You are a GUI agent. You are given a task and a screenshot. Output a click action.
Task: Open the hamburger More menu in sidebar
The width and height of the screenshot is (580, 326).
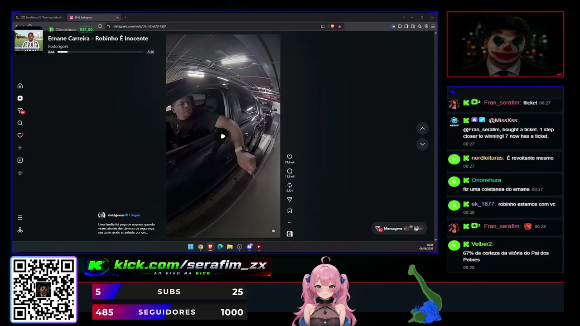click(x=20, y=218)
